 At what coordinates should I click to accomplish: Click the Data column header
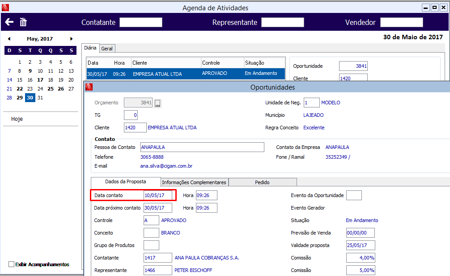(x=93, y=63)
